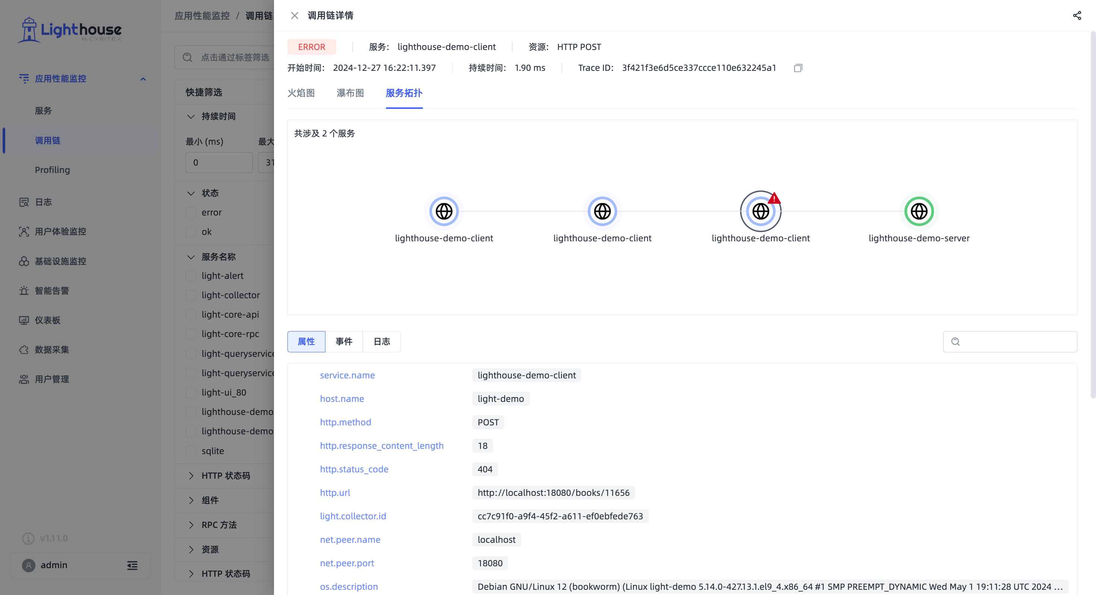1096x595 pixels.
Task: Click the search icon in the tag filter bar
Action: click(188, 57)
